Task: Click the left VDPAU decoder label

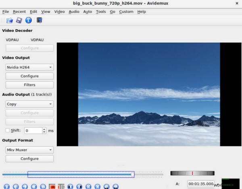Action: 12,40
